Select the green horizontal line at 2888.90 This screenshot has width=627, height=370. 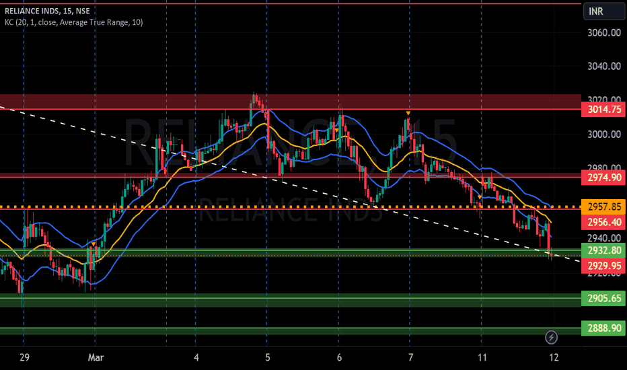290,328
